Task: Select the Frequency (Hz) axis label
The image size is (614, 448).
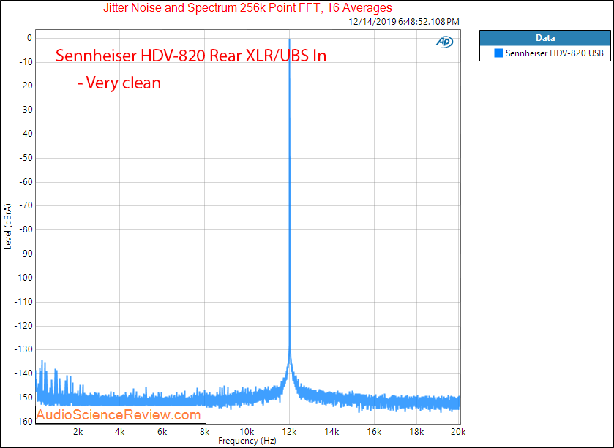Action: tap(247, 441)
